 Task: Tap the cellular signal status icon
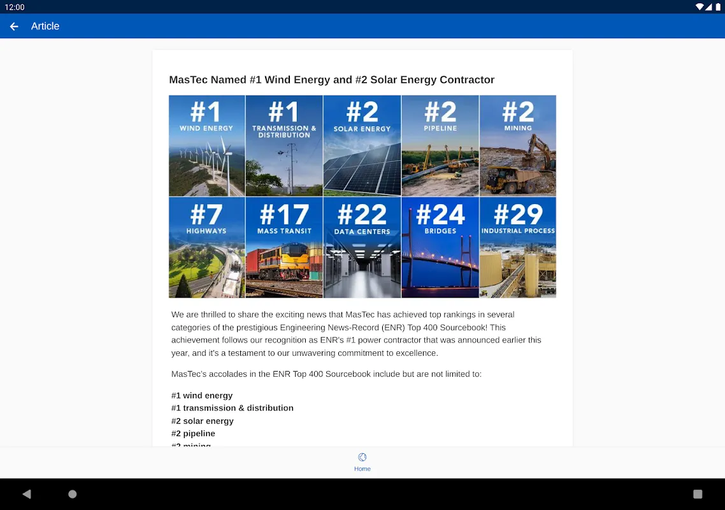[x=708, y=7]
